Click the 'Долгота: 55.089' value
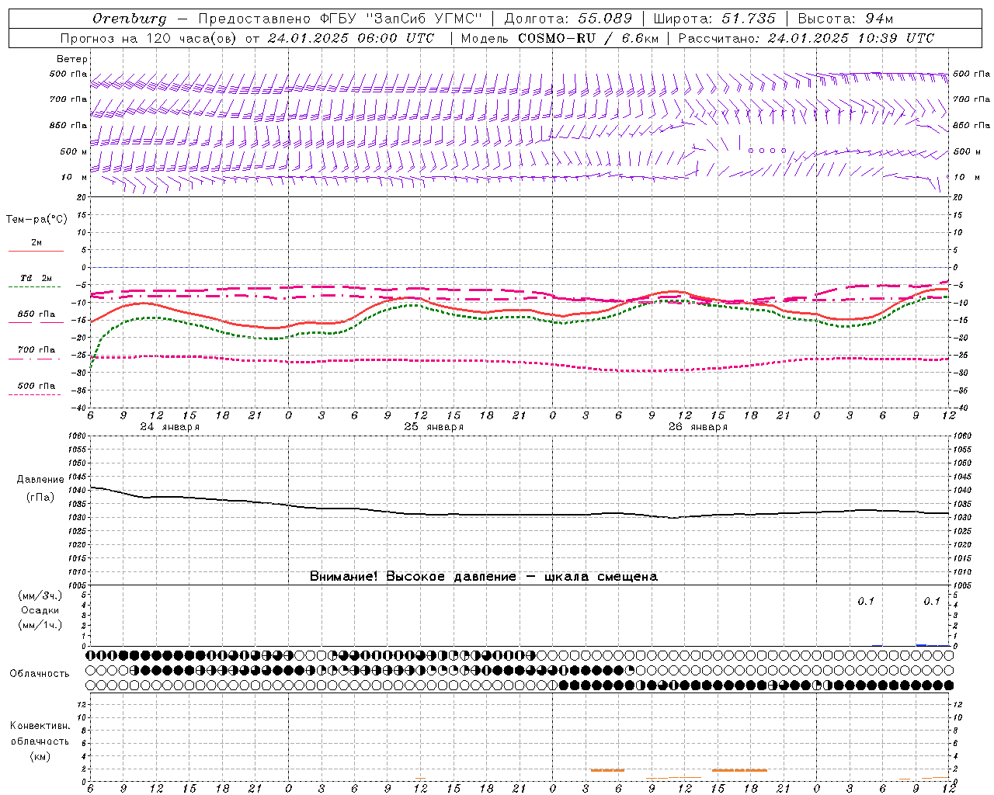The height and width of the screenshot is (795, 994). (x=568, y=19)
